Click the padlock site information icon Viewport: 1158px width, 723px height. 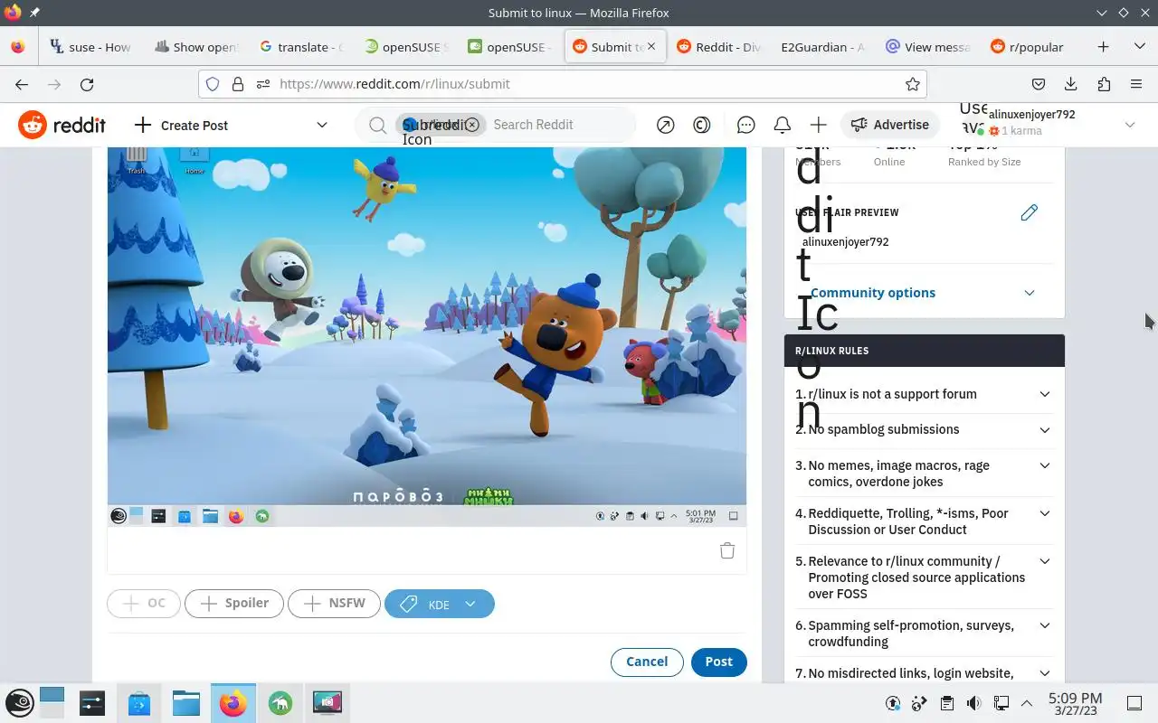237,84
